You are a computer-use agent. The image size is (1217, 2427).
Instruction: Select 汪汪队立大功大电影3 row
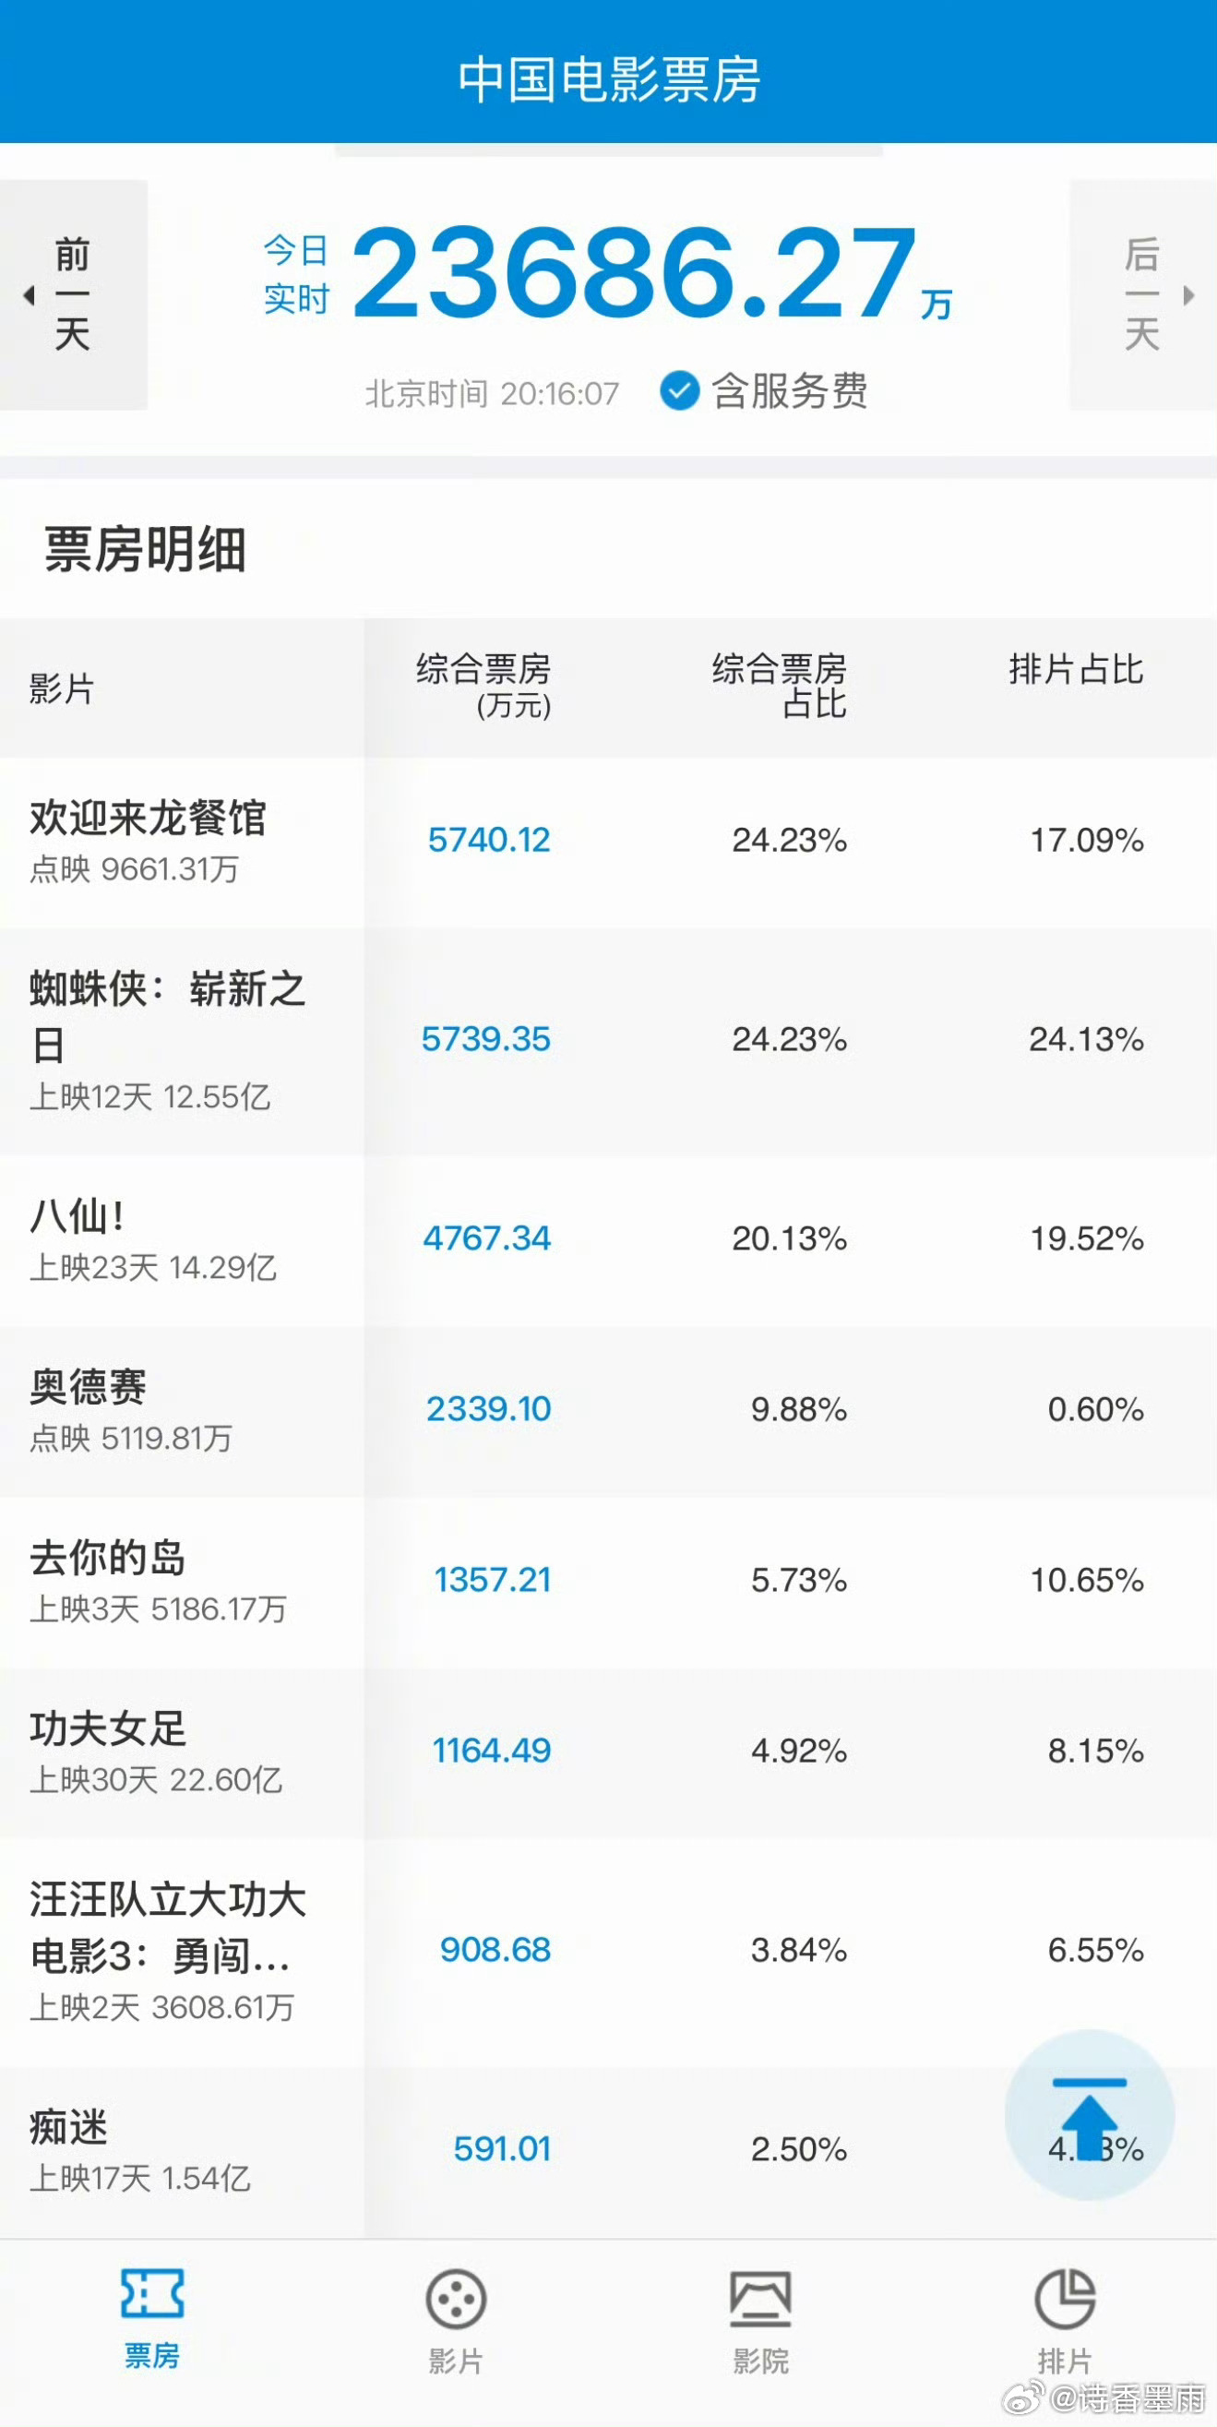click(609, 1952)
